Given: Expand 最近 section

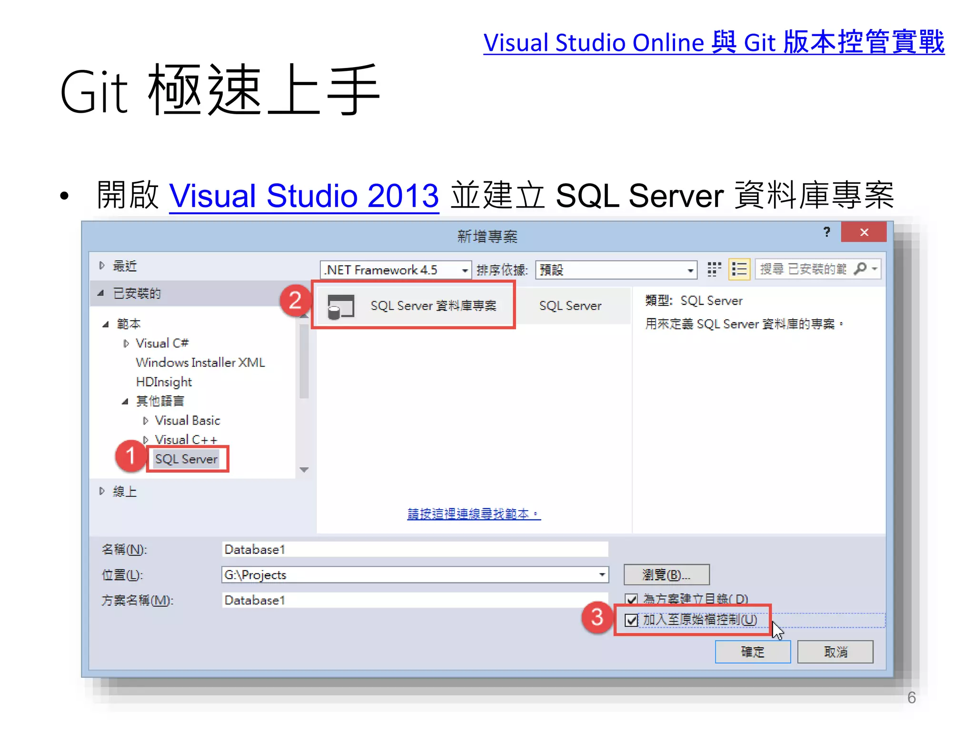Looking at the screenshot, I should [x=101, y=266].
